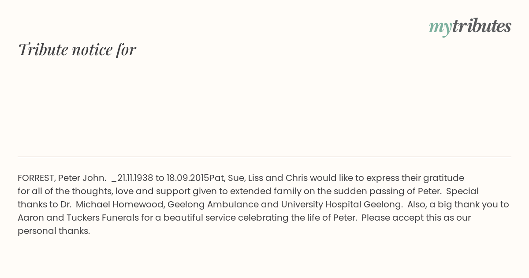
Task: Click the name "FORREST, Peter John."
Action: [62, 178]
